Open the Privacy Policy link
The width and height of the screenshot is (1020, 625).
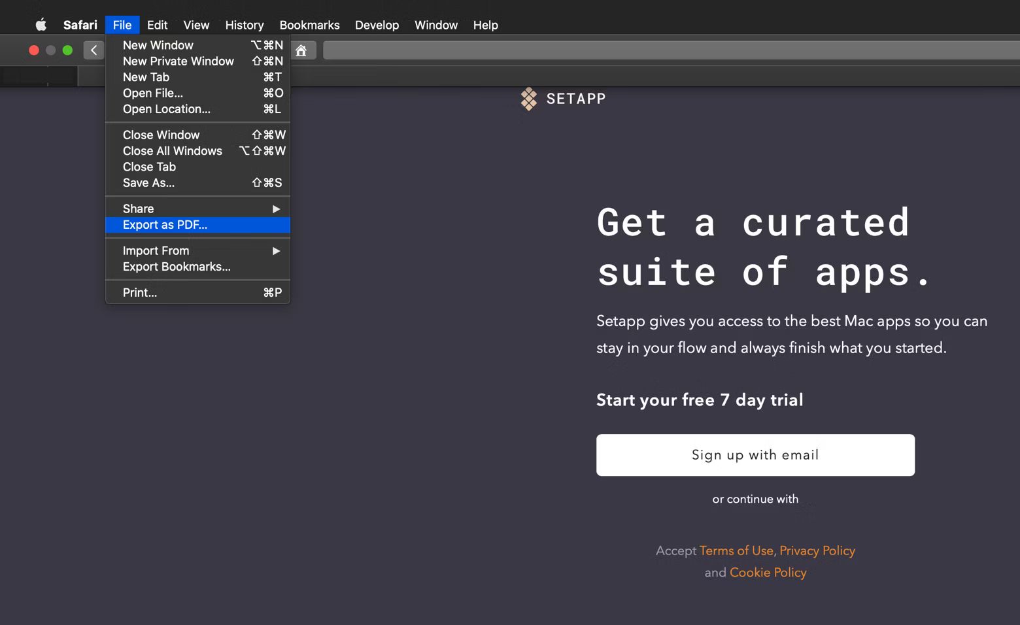[x=817, y=550]
